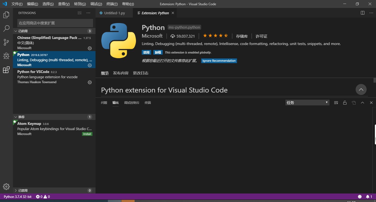Click ms-python.python identifier label

(x=184, y=27)
